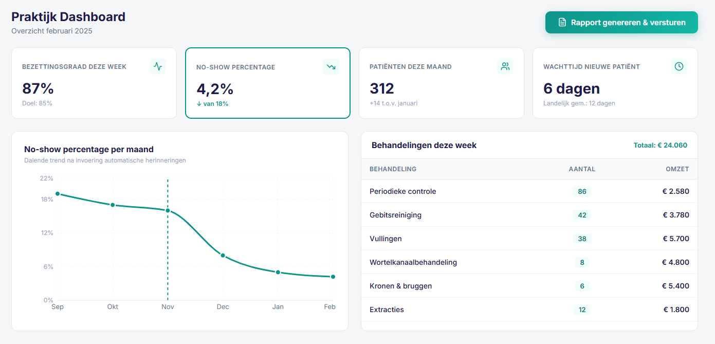Click the Totaal: € 24.060 amount
The width and height of the screenshot is (715, 344).
pyautogui.click(x=659, y=145)
